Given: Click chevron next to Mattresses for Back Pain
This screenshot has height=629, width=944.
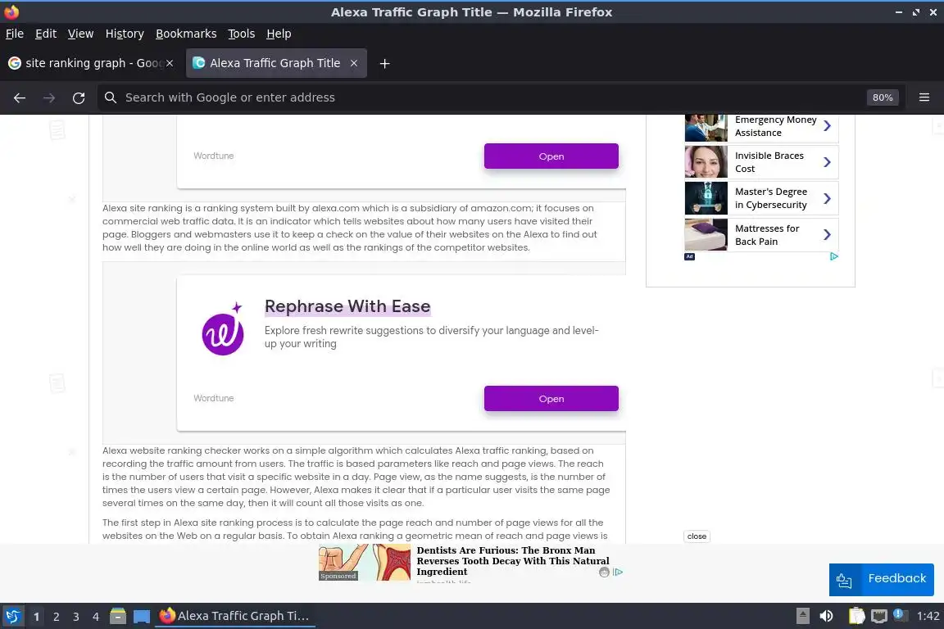Looking at the screenshot, I should pyautogui.click(x=827, y=235).
